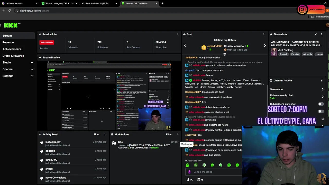Screen dimensions: 329x185
Task: Open Mod Actions Filter dropdown
Action: pyautogui.click(x=169, y=134)
